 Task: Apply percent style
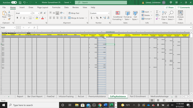[97, 18]
